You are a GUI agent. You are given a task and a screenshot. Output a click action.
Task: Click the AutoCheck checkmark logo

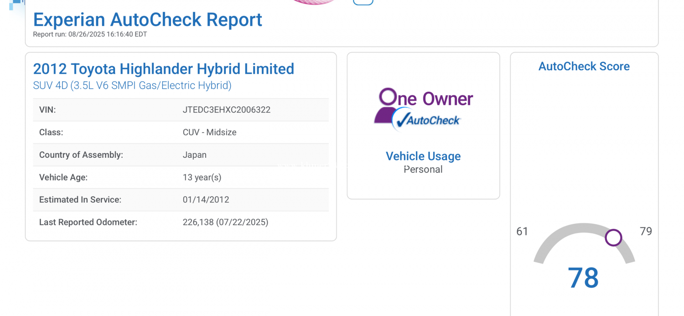[427, 120]
